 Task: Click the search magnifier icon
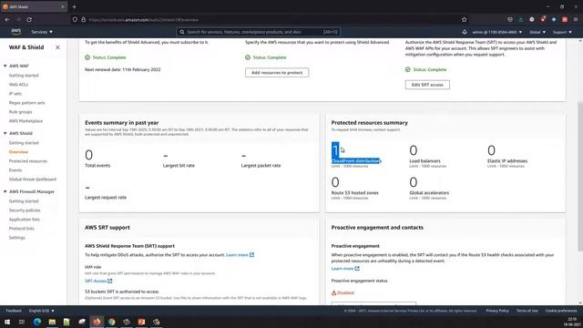point(182,32)
